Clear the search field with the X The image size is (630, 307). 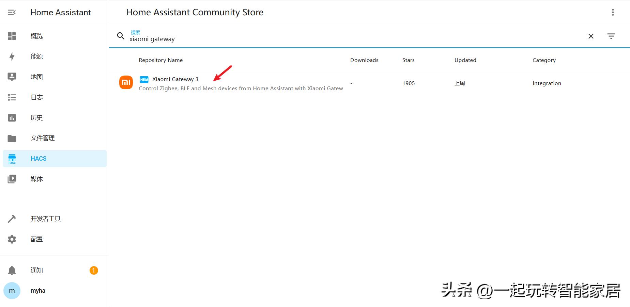[591, 36]
